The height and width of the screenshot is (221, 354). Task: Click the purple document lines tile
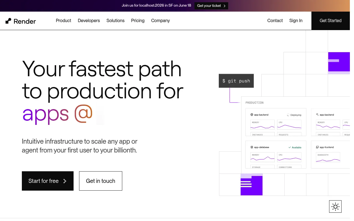point(251,185)
